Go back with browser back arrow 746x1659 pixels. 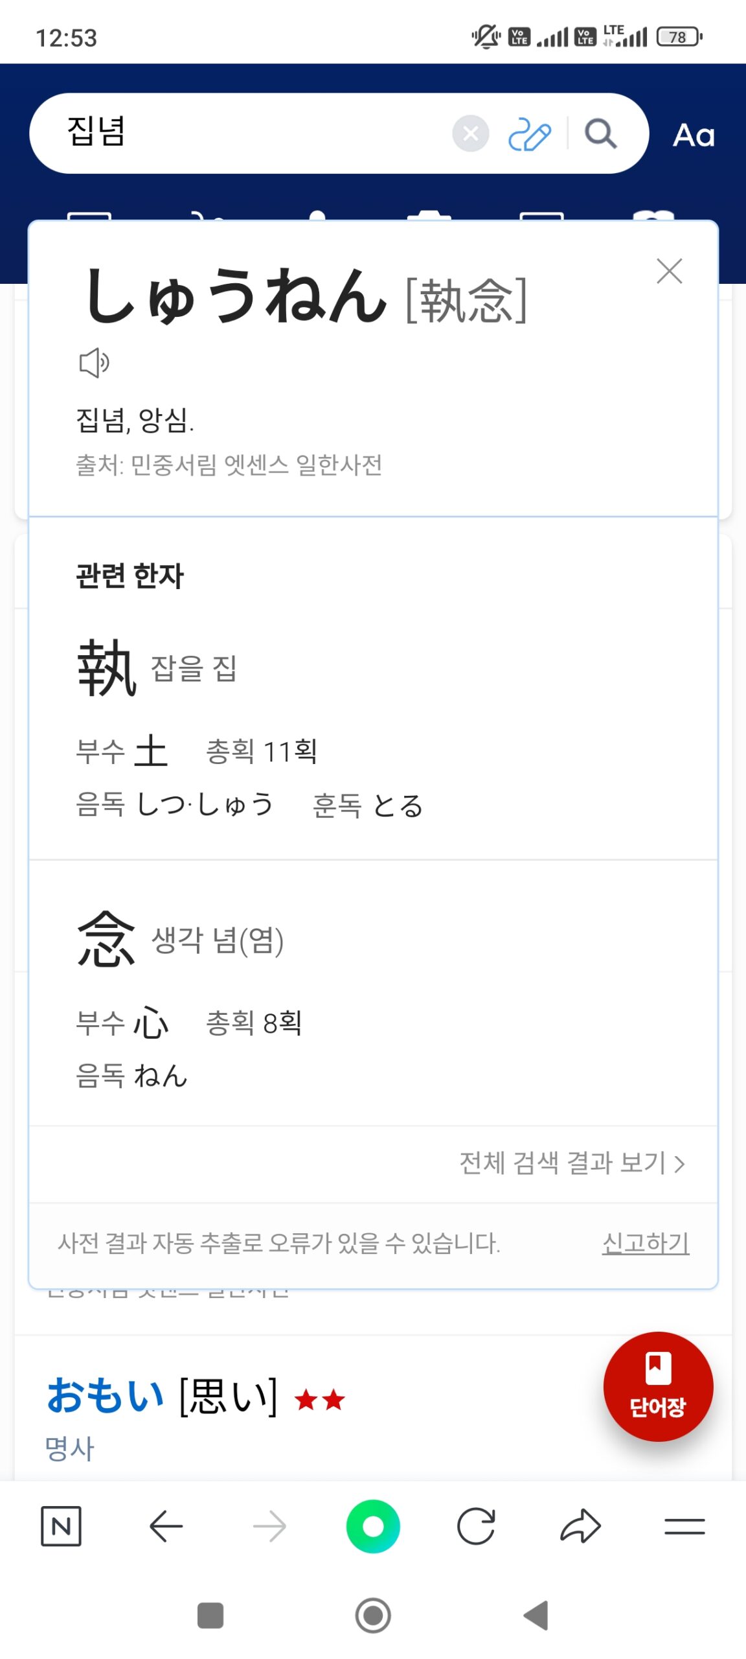pos(166,1526)
